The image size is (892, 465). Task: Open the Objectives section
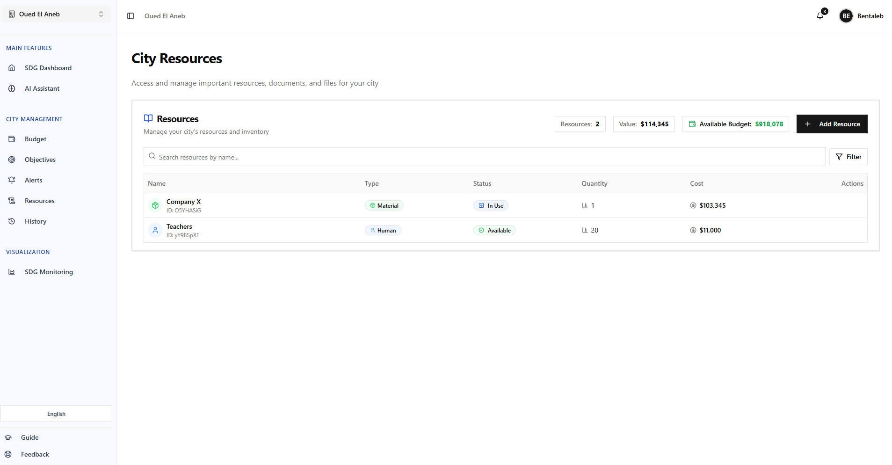click(x=40, y=159)
